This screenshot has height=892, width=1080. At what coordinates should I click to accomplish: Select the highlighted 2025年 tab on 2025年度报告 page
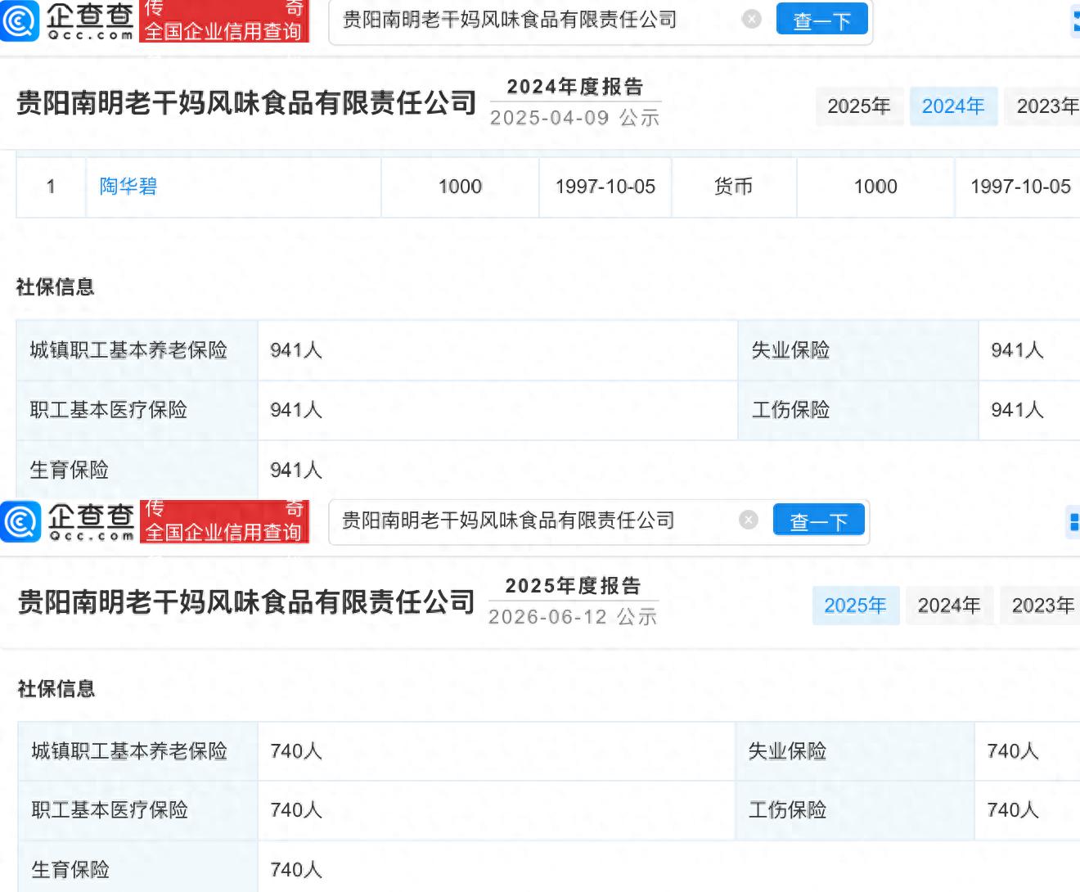pyautogui.click(x=856, y=606)
